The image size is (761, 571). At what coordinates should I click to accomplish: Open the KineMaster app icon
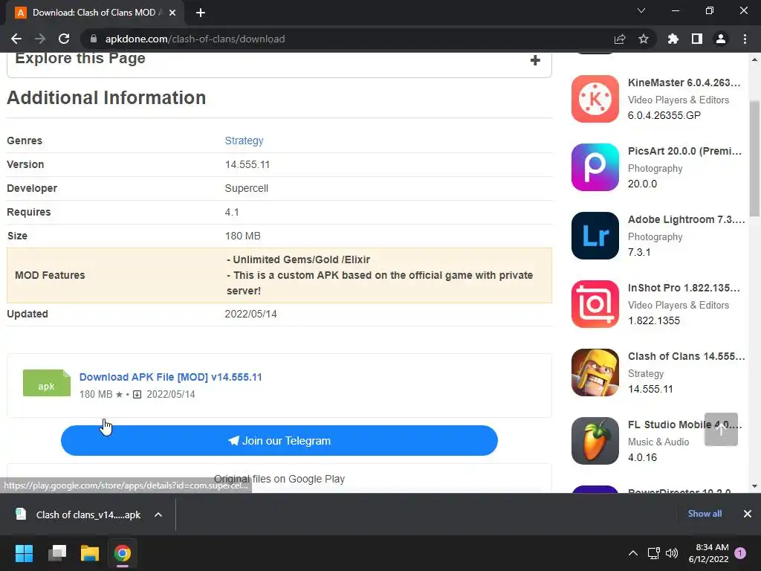tap(595, 99)
